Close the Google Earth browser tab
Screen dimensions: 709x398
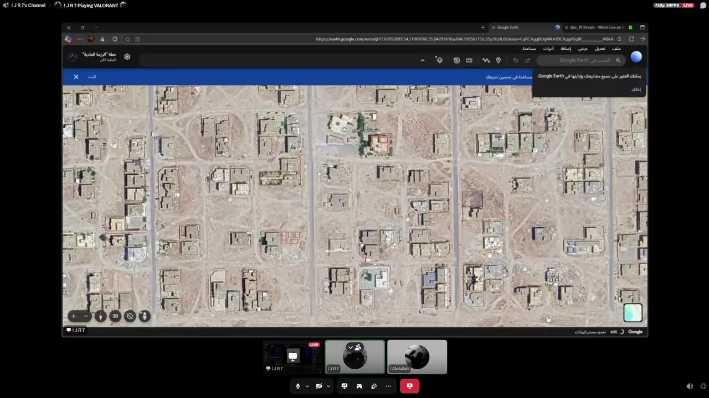493,27
